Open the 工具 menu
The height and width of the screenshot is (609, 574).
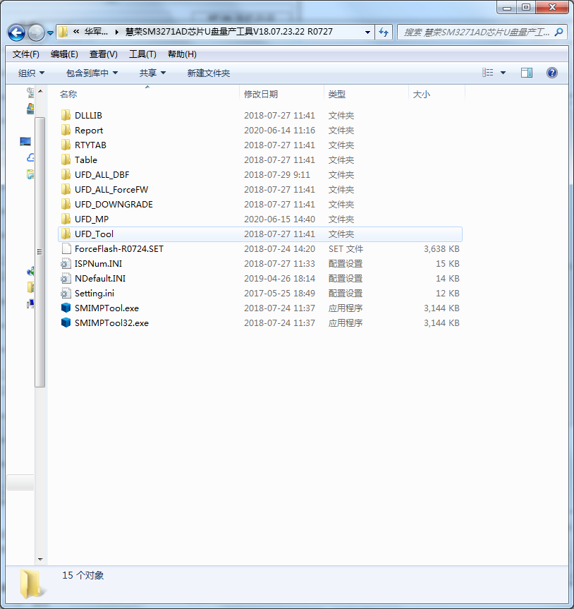140,54
